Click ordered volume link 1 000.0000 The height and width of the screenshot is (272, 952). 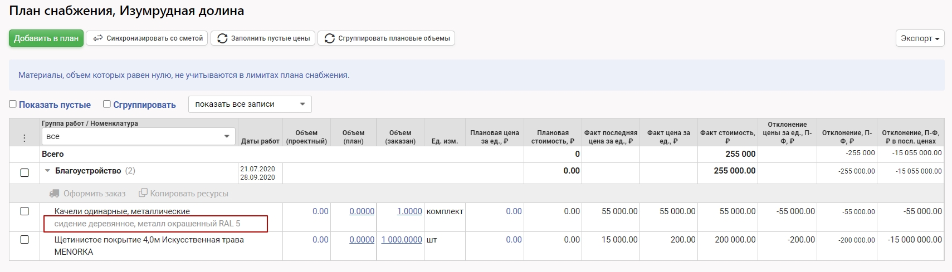401,240
